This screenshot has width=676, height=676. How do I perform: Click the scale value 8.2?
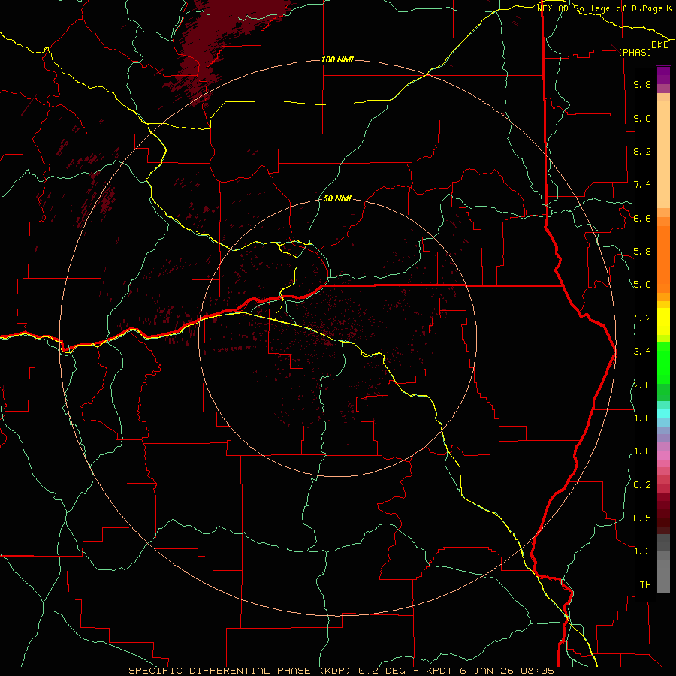coord(642,151)
